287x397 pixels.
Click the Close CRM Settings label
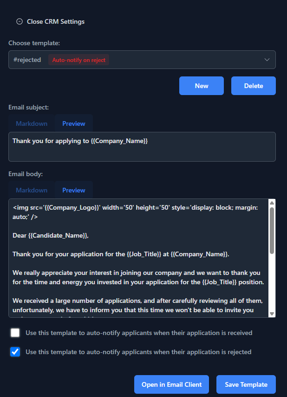[56, 22]
